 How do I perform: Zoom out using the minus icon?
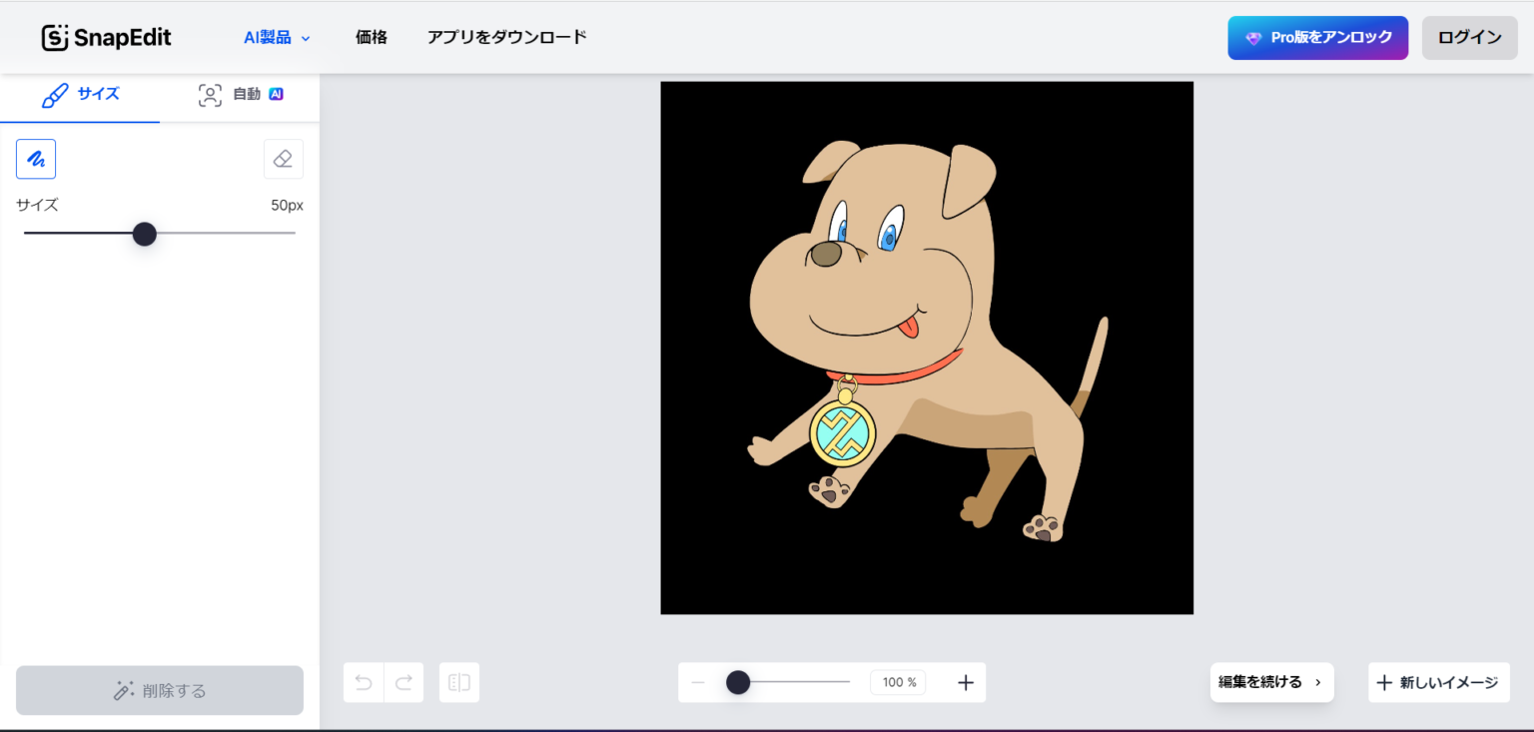(697, 682)
